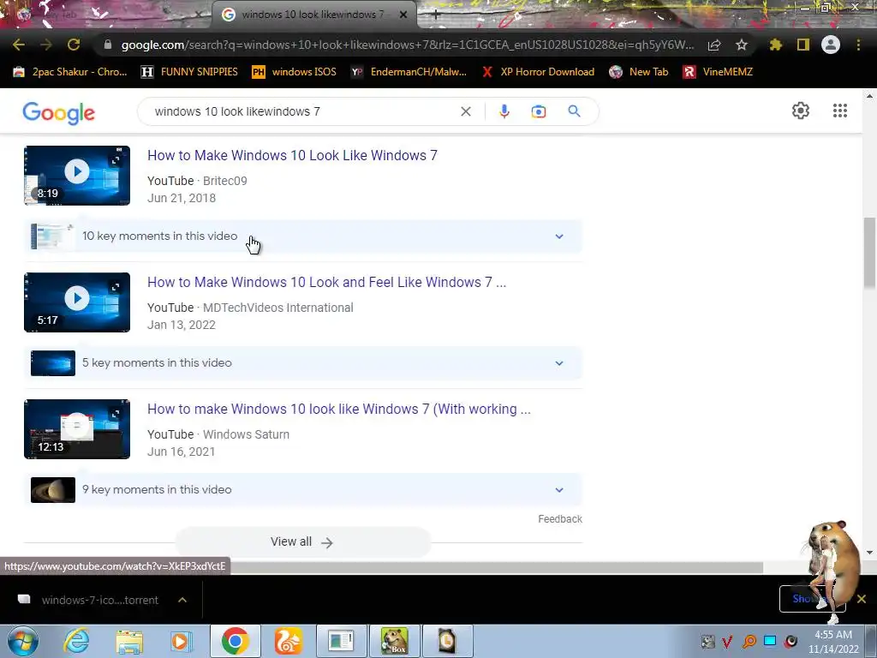This screenshot has width=877, height=658.
Task: Play the 5:17 MDTechVideos thumbnail
Action: coord(77,302)
